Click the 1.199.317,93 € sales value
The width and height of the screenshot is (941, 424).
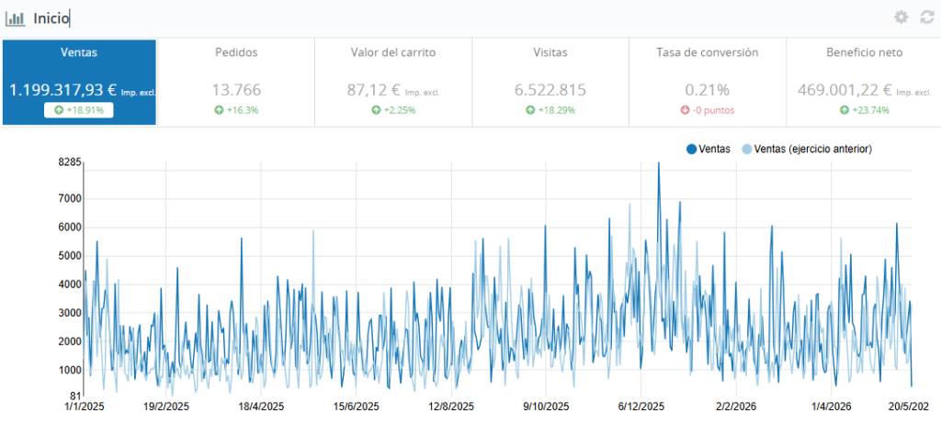[63, 90]
